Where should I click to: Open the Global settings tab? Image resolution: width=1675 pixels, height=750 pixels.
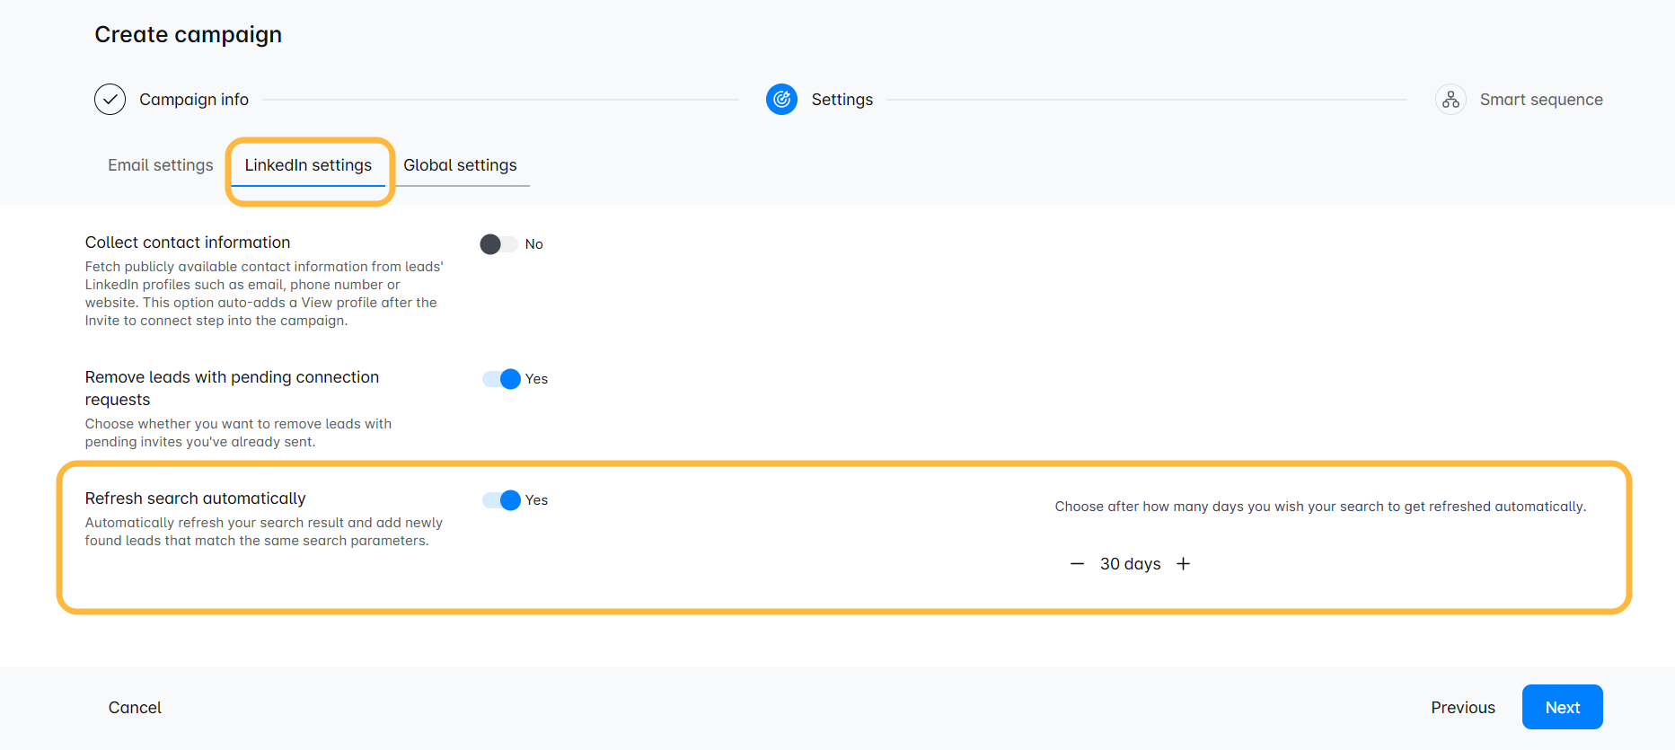pyautogui.click(x=460, y=165)
